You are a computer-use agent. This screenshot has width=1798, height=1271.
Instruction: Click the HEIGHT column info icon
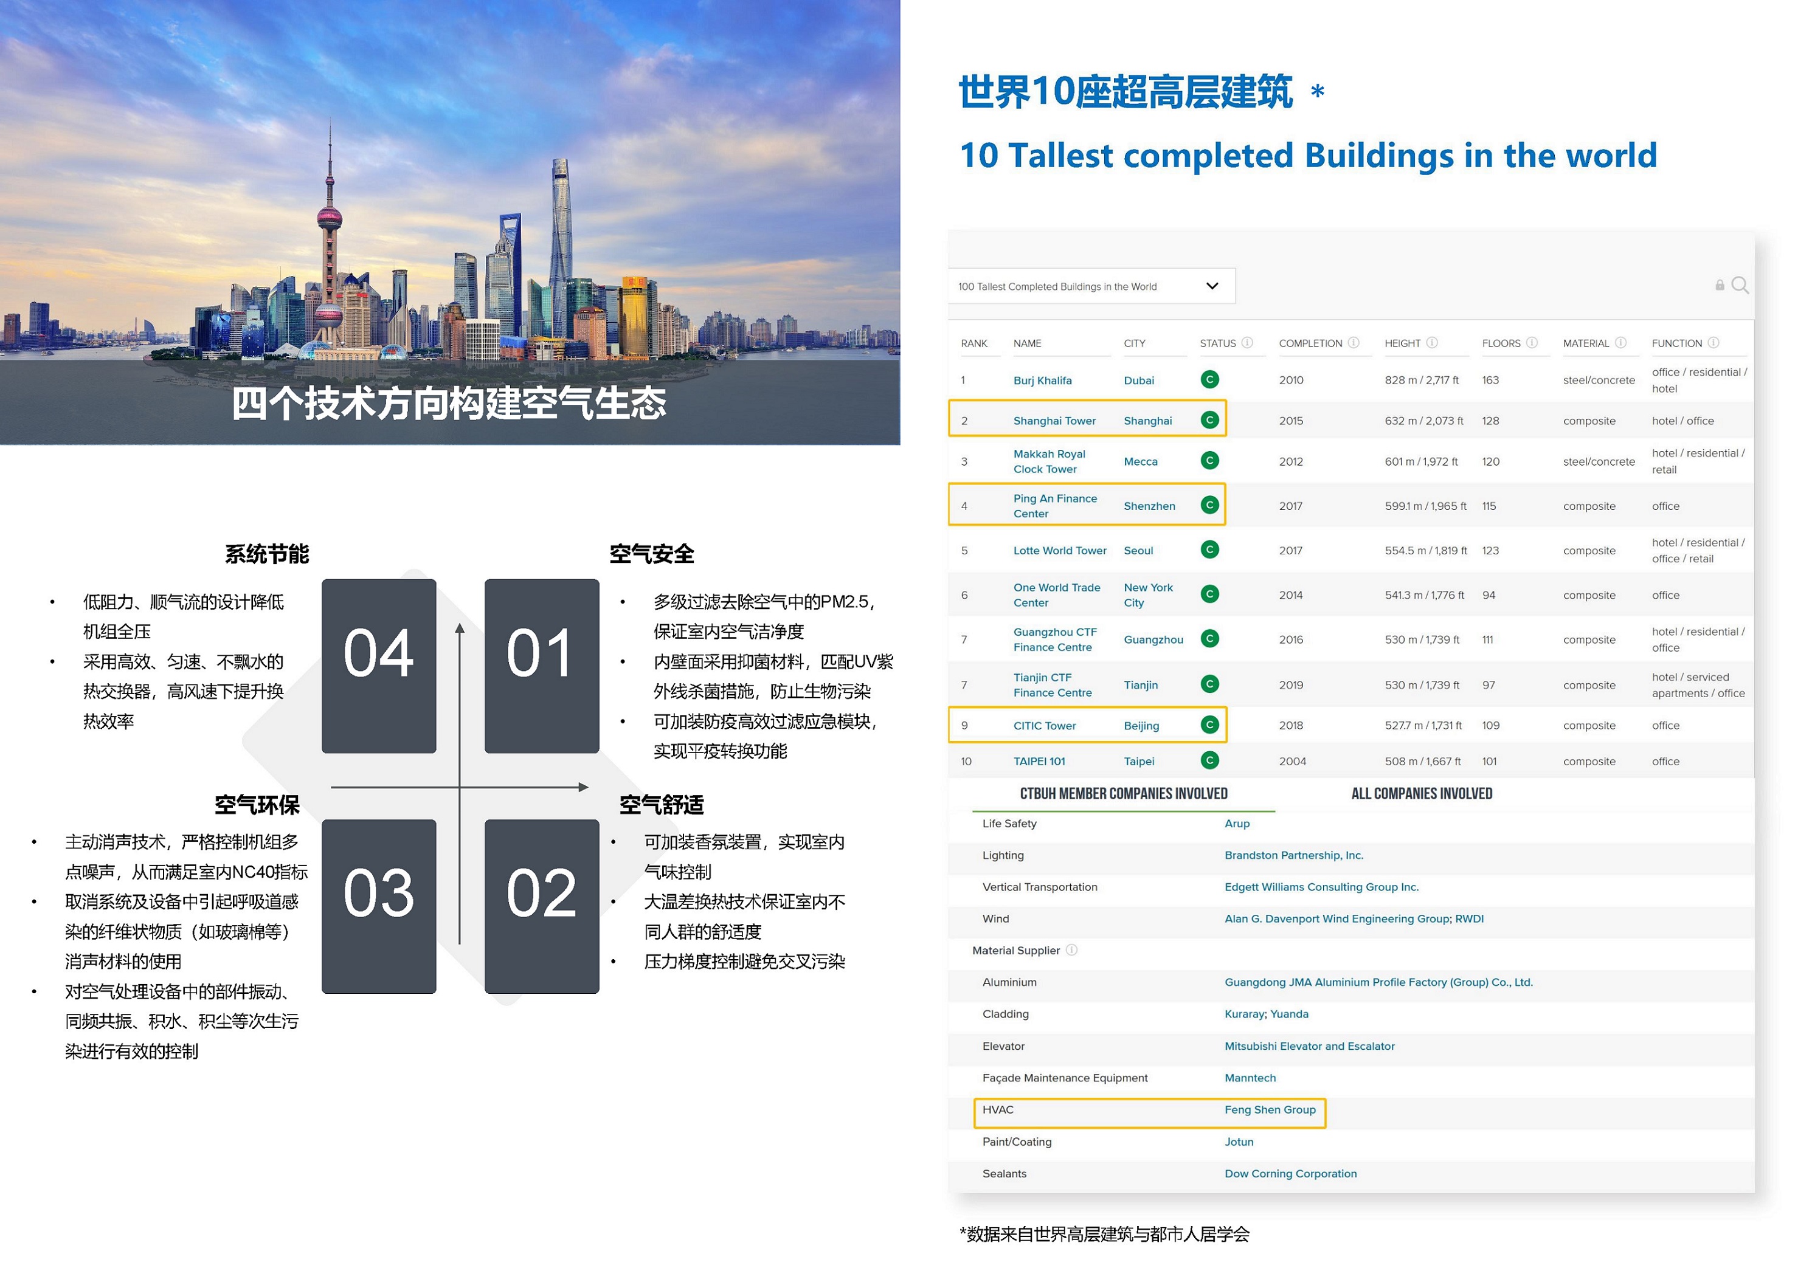point(1431,343)
